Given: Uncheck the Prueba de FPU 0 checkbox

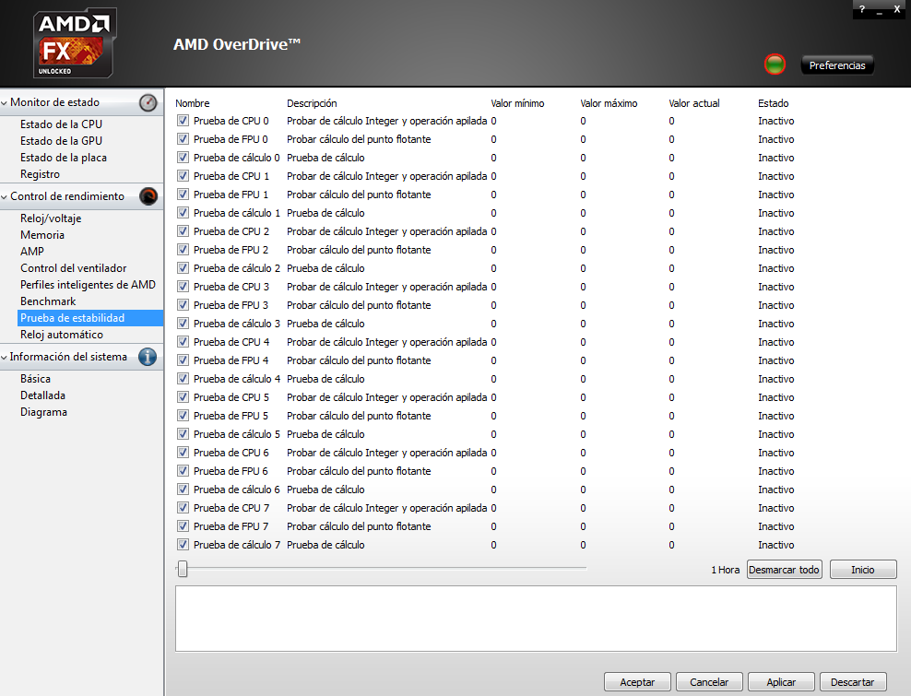Looking at the screenshot, I should click(183, 139).
